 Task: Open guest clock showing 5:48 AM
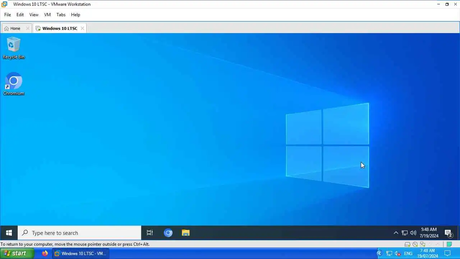[429, 233]
